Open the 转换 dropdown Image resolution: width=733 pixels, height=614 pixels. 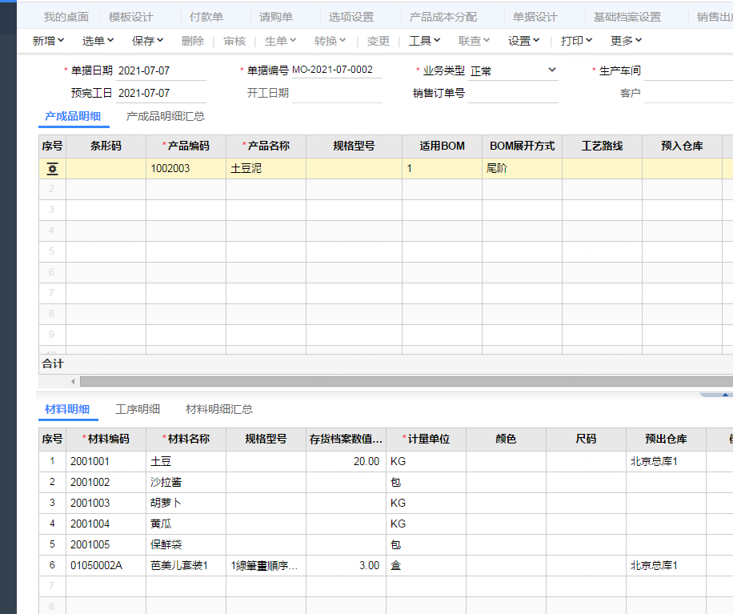(x=330, y=41)
